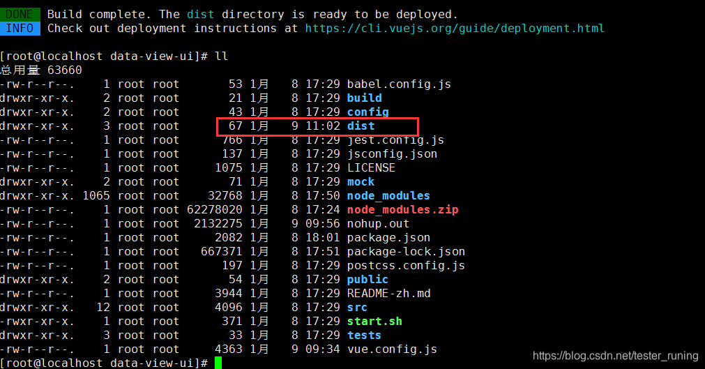Click the green DONE status badge
Image resolution: width=705 pixels, height=369 pixels.
[x=20, y=15]
